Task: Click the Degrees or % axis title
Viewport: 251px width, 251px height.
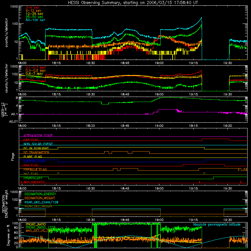Action: [8, 235]
